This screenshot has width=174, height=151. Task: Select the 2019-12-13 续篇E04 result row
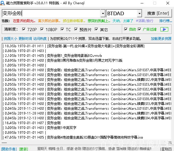coord(86,118)
